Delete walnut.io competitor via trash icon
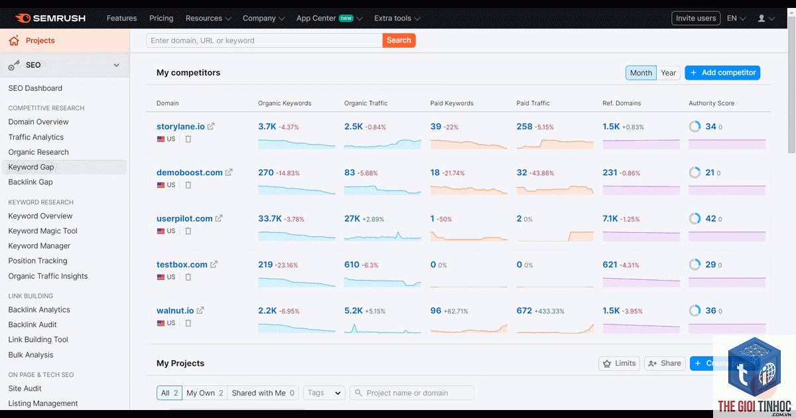796x418 pixels. coord(188,323)
